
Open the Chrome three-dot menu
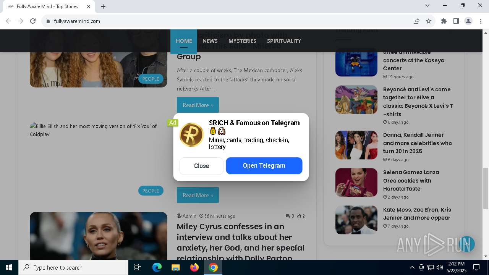(x=481, y=21)
